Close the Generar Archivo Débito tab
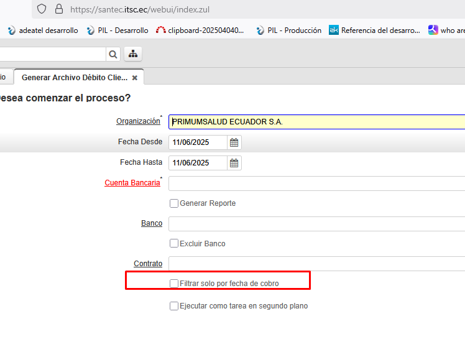 pos(135,78)
